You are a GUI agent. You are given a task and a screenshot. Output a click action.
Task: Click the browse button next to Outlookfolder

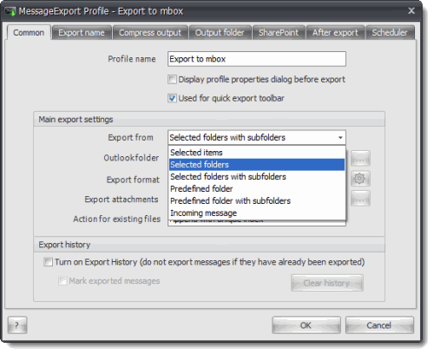coord(360,158)
